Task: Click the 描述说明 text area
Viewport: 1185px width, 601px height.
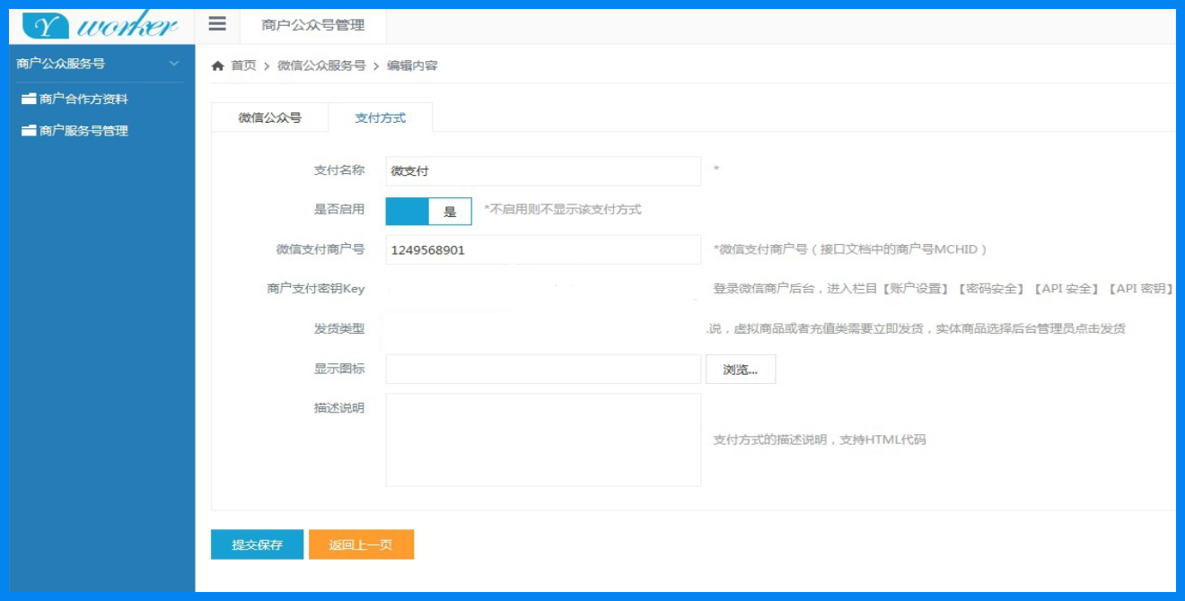Action: pos(542,440)
